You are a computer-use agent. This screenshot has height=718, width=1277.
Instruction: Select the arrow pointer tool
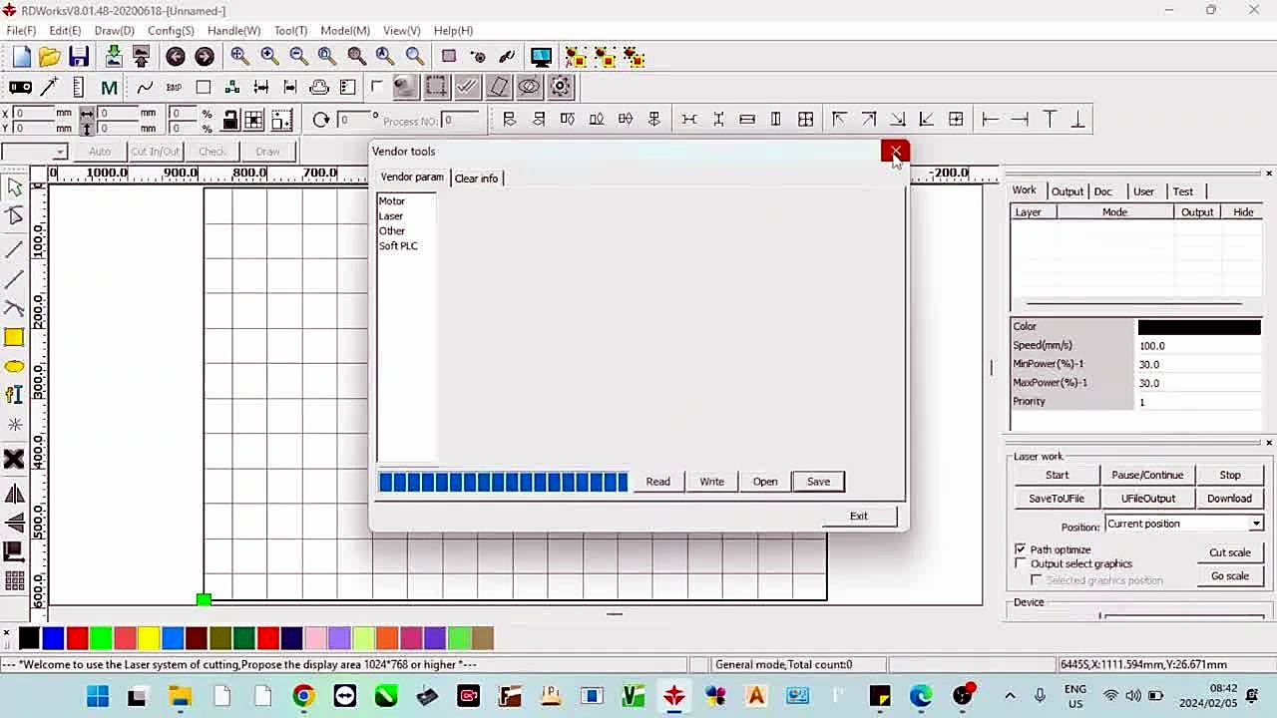point(14,187)
